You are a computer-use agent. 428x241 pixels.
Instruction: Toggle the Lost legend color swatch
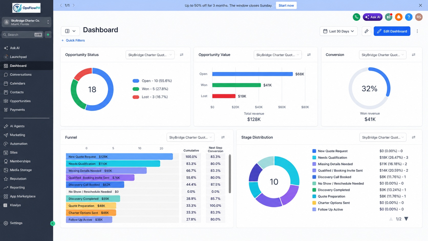click(x=136, y=97)
